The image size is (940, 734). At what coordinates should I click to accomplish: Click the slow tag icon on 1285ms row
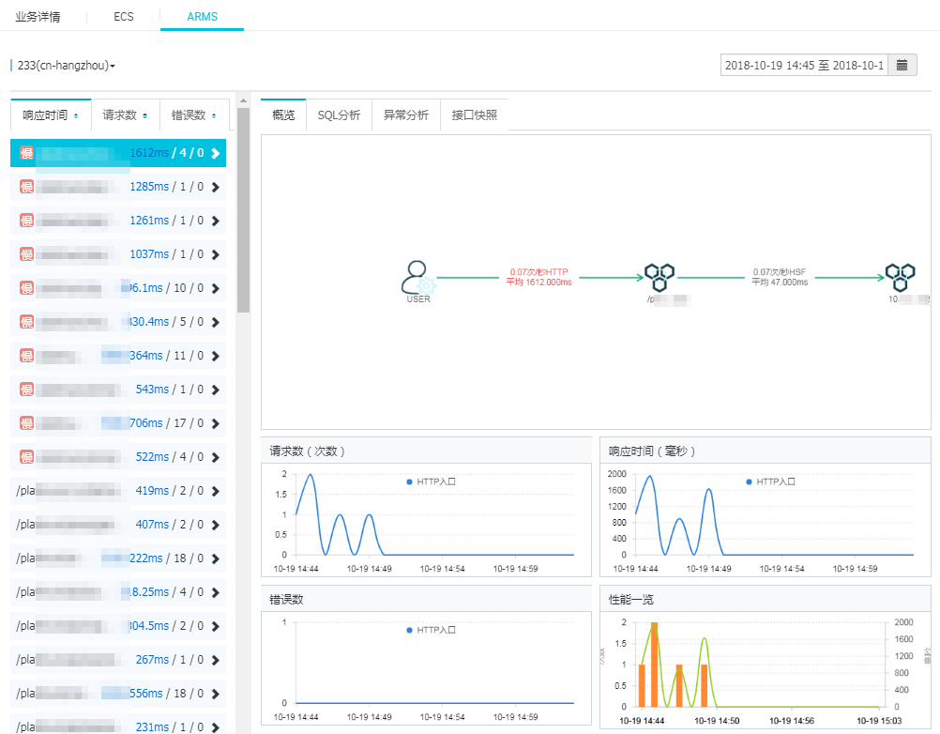pyautogui.click(x=26, y=187)
